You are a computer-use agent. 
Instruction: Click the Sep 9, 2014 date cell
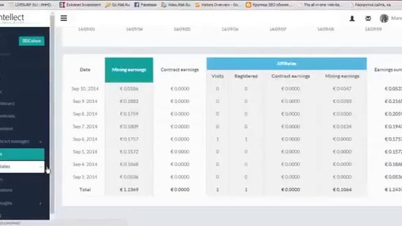point(85,101)
